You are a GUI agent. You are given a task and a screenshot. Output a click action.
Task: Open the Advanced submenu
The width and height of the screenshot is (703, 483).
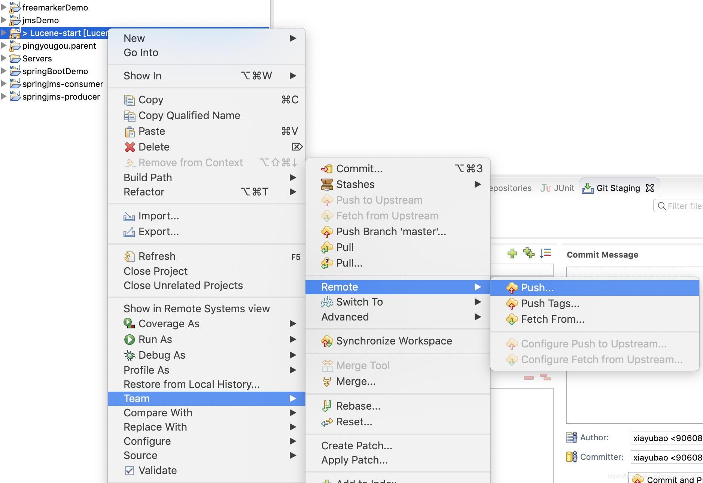tap(398, 317)
